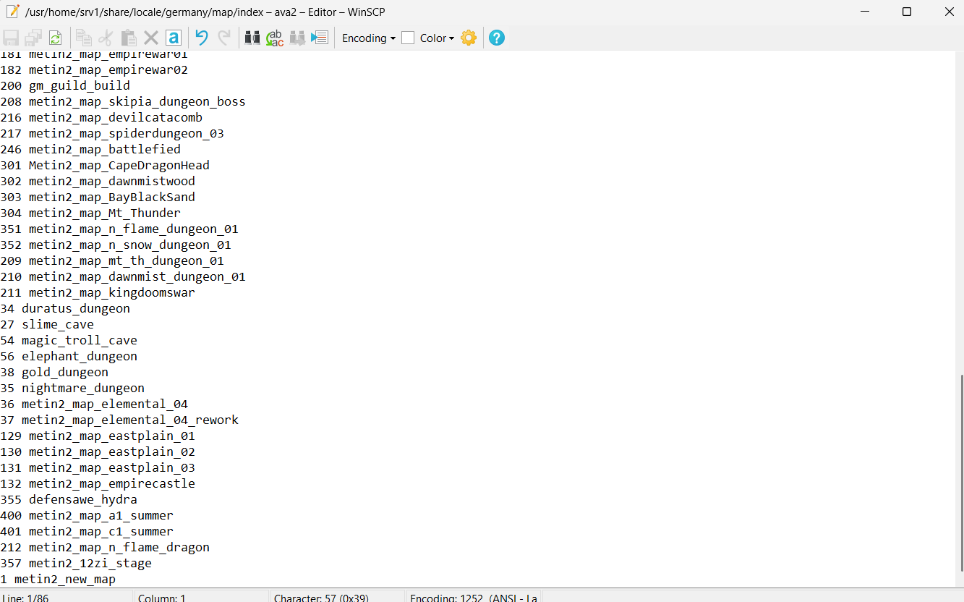The width and height of the screenshot is (964, 602).
Task: Click the line '130 metin2_map_eastplain_02'
Action: coord(98,451)
